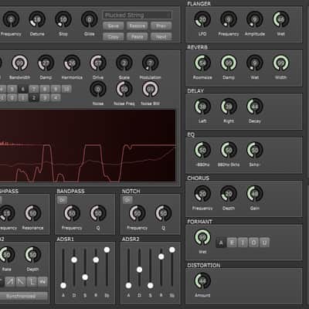This screenshot has width=309, height=309.
Task: Click the Chorus Depth knob
Action: (229, 194)
